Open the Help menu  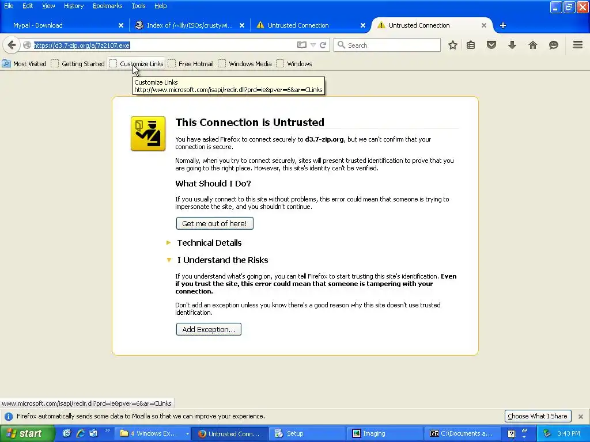coord(160,6)
